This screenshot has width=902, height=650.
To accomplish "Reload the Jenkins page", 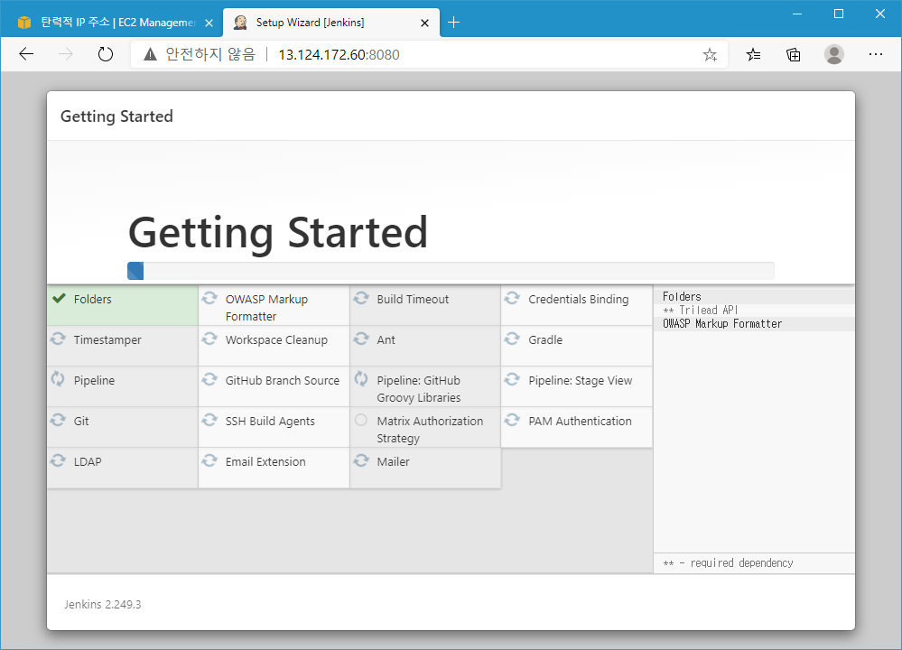I will 106,55.
